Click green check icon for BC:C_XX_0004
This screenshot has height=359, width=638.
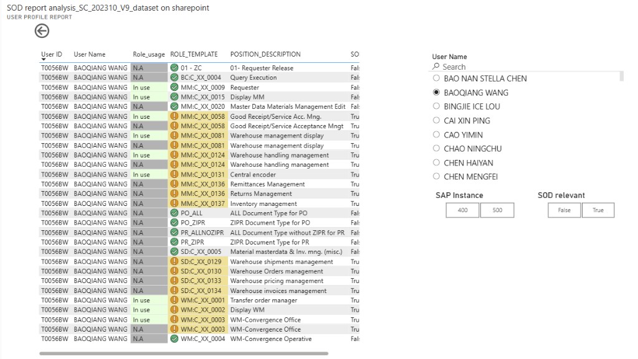[174, 78]
